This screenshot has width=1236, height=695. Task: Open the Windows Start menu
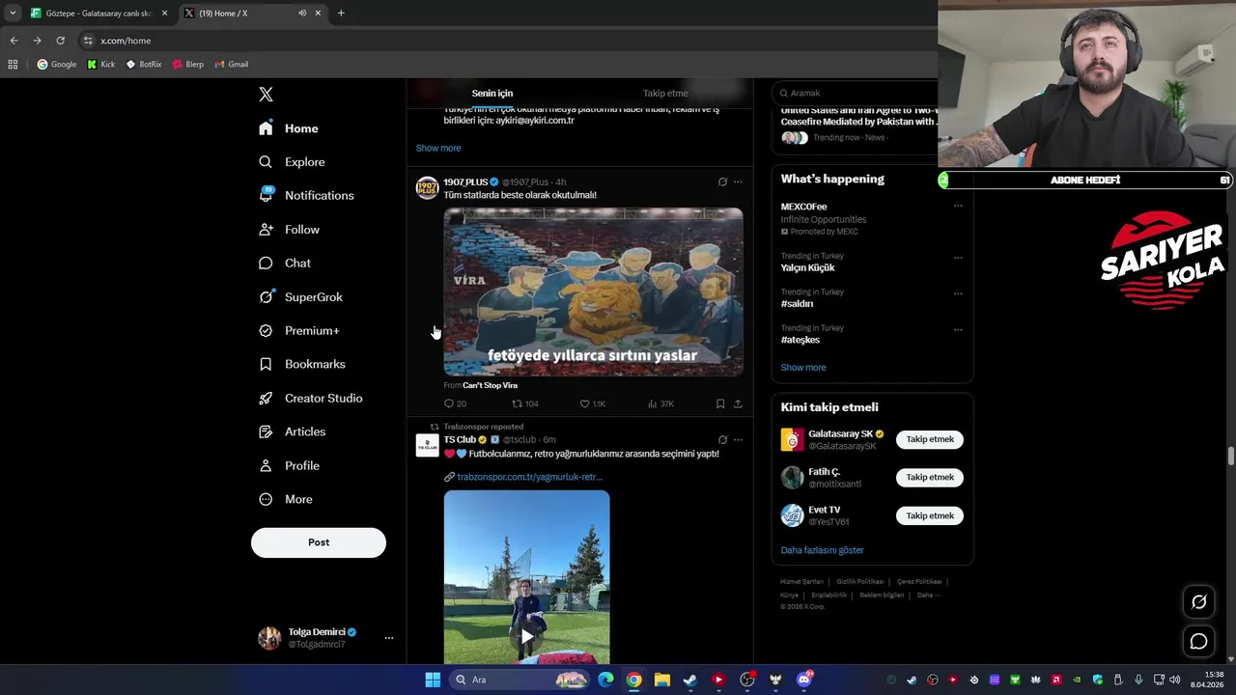pos(433,680)
